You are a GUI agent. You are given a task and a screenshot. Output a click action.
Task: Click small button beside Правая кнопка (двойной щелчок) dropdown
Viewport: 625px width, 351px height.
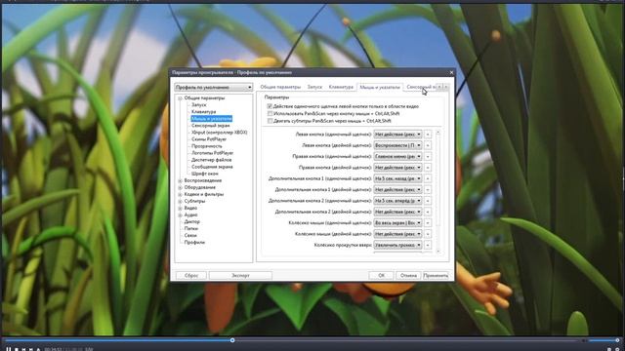(x=428, y=168)
